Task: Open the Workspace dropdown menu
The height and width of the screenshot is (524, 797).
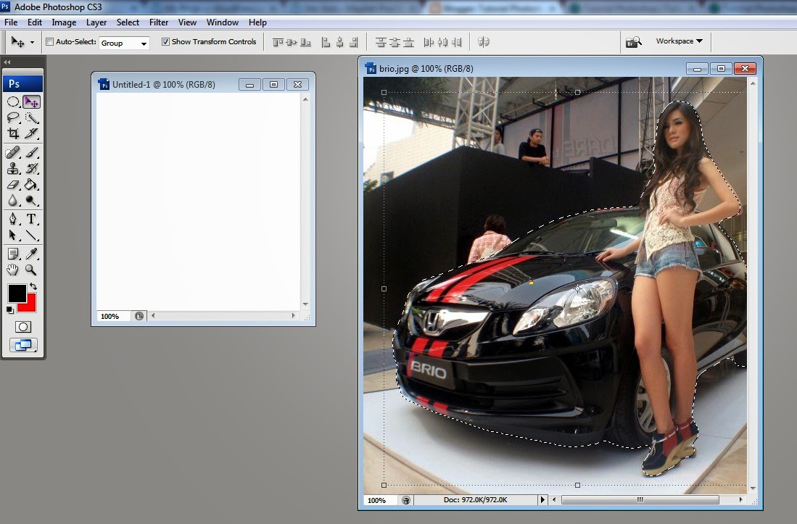Action: coord(679,41)
